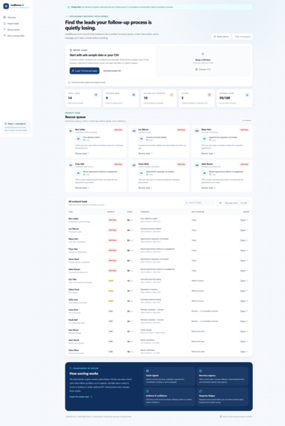Open How scoring works in sidebar
Image resolution: width=285 pixels, height=426 pixels.
point(16,36)
